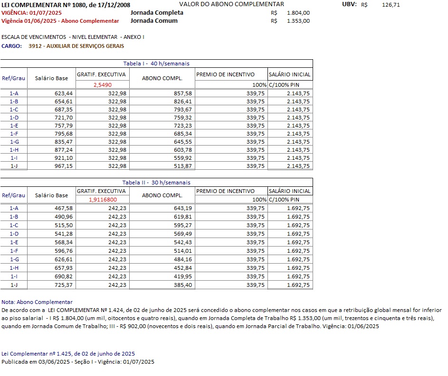This screenshot has height=376, width=448.
Task: Select the red 'VIGÊNCIA: 01/07/2025' text
Action: tap(31, 13)
